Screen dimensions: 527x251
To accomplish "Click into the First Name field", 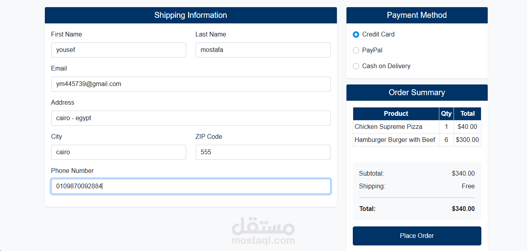I will pos(118,50).
